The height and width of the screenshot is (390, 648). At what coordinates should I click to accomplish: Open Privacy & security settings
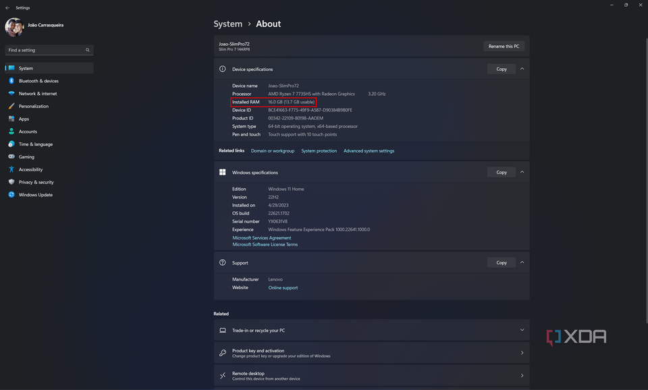coord(49,182)
